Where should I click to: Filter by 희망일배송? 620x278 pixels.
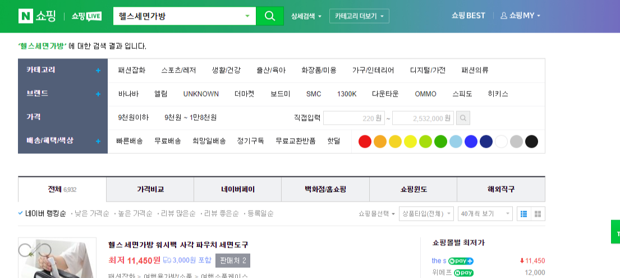(209, 141)
